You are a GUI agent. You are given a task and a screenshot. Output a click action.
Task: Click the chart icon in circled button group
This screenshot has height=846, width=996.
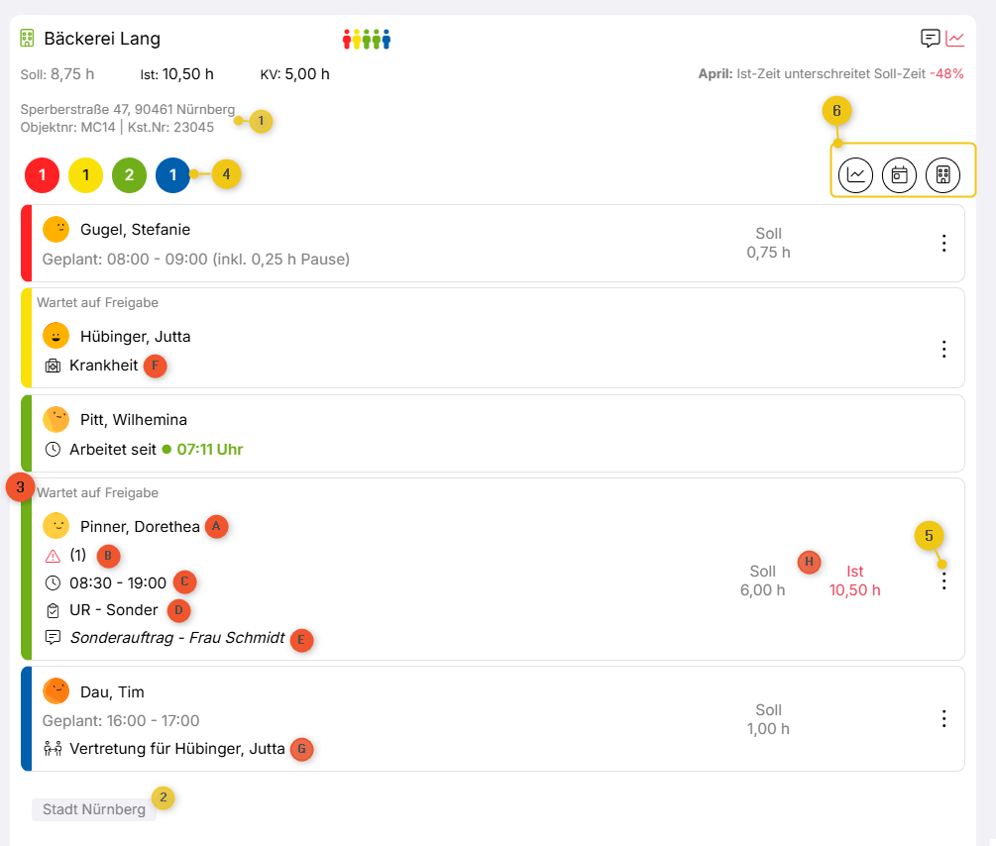pos(855,174)
